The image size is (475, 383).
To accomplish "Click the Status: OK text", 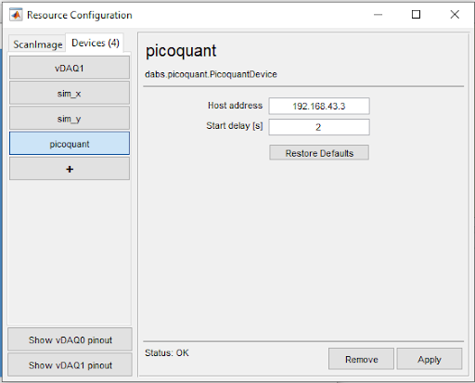I will (167, 352).
